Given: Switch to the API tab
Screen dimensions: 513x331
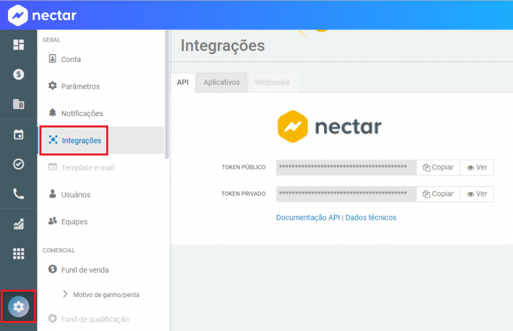Looking at the screenshot, I should [183, 82].
